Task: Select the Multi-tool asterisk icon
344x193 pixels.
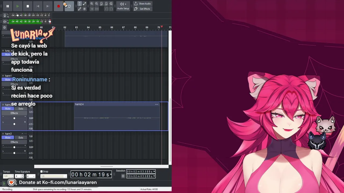Action: (84, 9)
